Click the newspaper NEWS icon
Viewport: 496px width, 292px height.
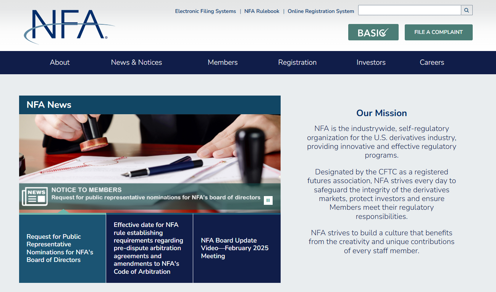[35, 196]
